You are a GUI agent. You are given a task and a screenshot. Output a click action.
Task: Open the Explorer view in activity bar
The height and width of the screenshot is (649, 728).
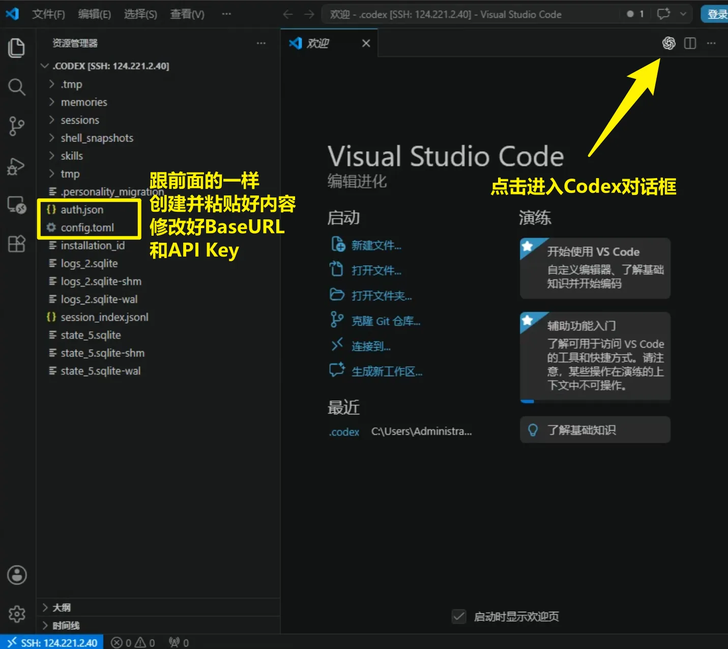(x=17, y=48)
